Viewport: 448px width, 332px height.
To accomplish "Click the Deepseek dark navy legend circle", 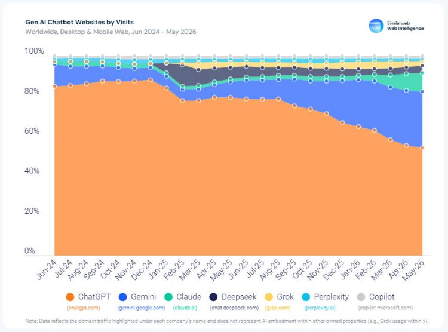I will coord(213,297).
